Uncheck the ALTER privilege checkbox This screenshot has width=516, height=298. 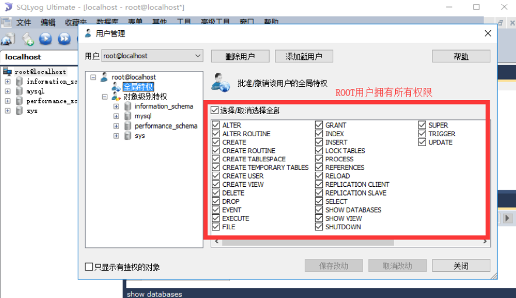point(216,125)
